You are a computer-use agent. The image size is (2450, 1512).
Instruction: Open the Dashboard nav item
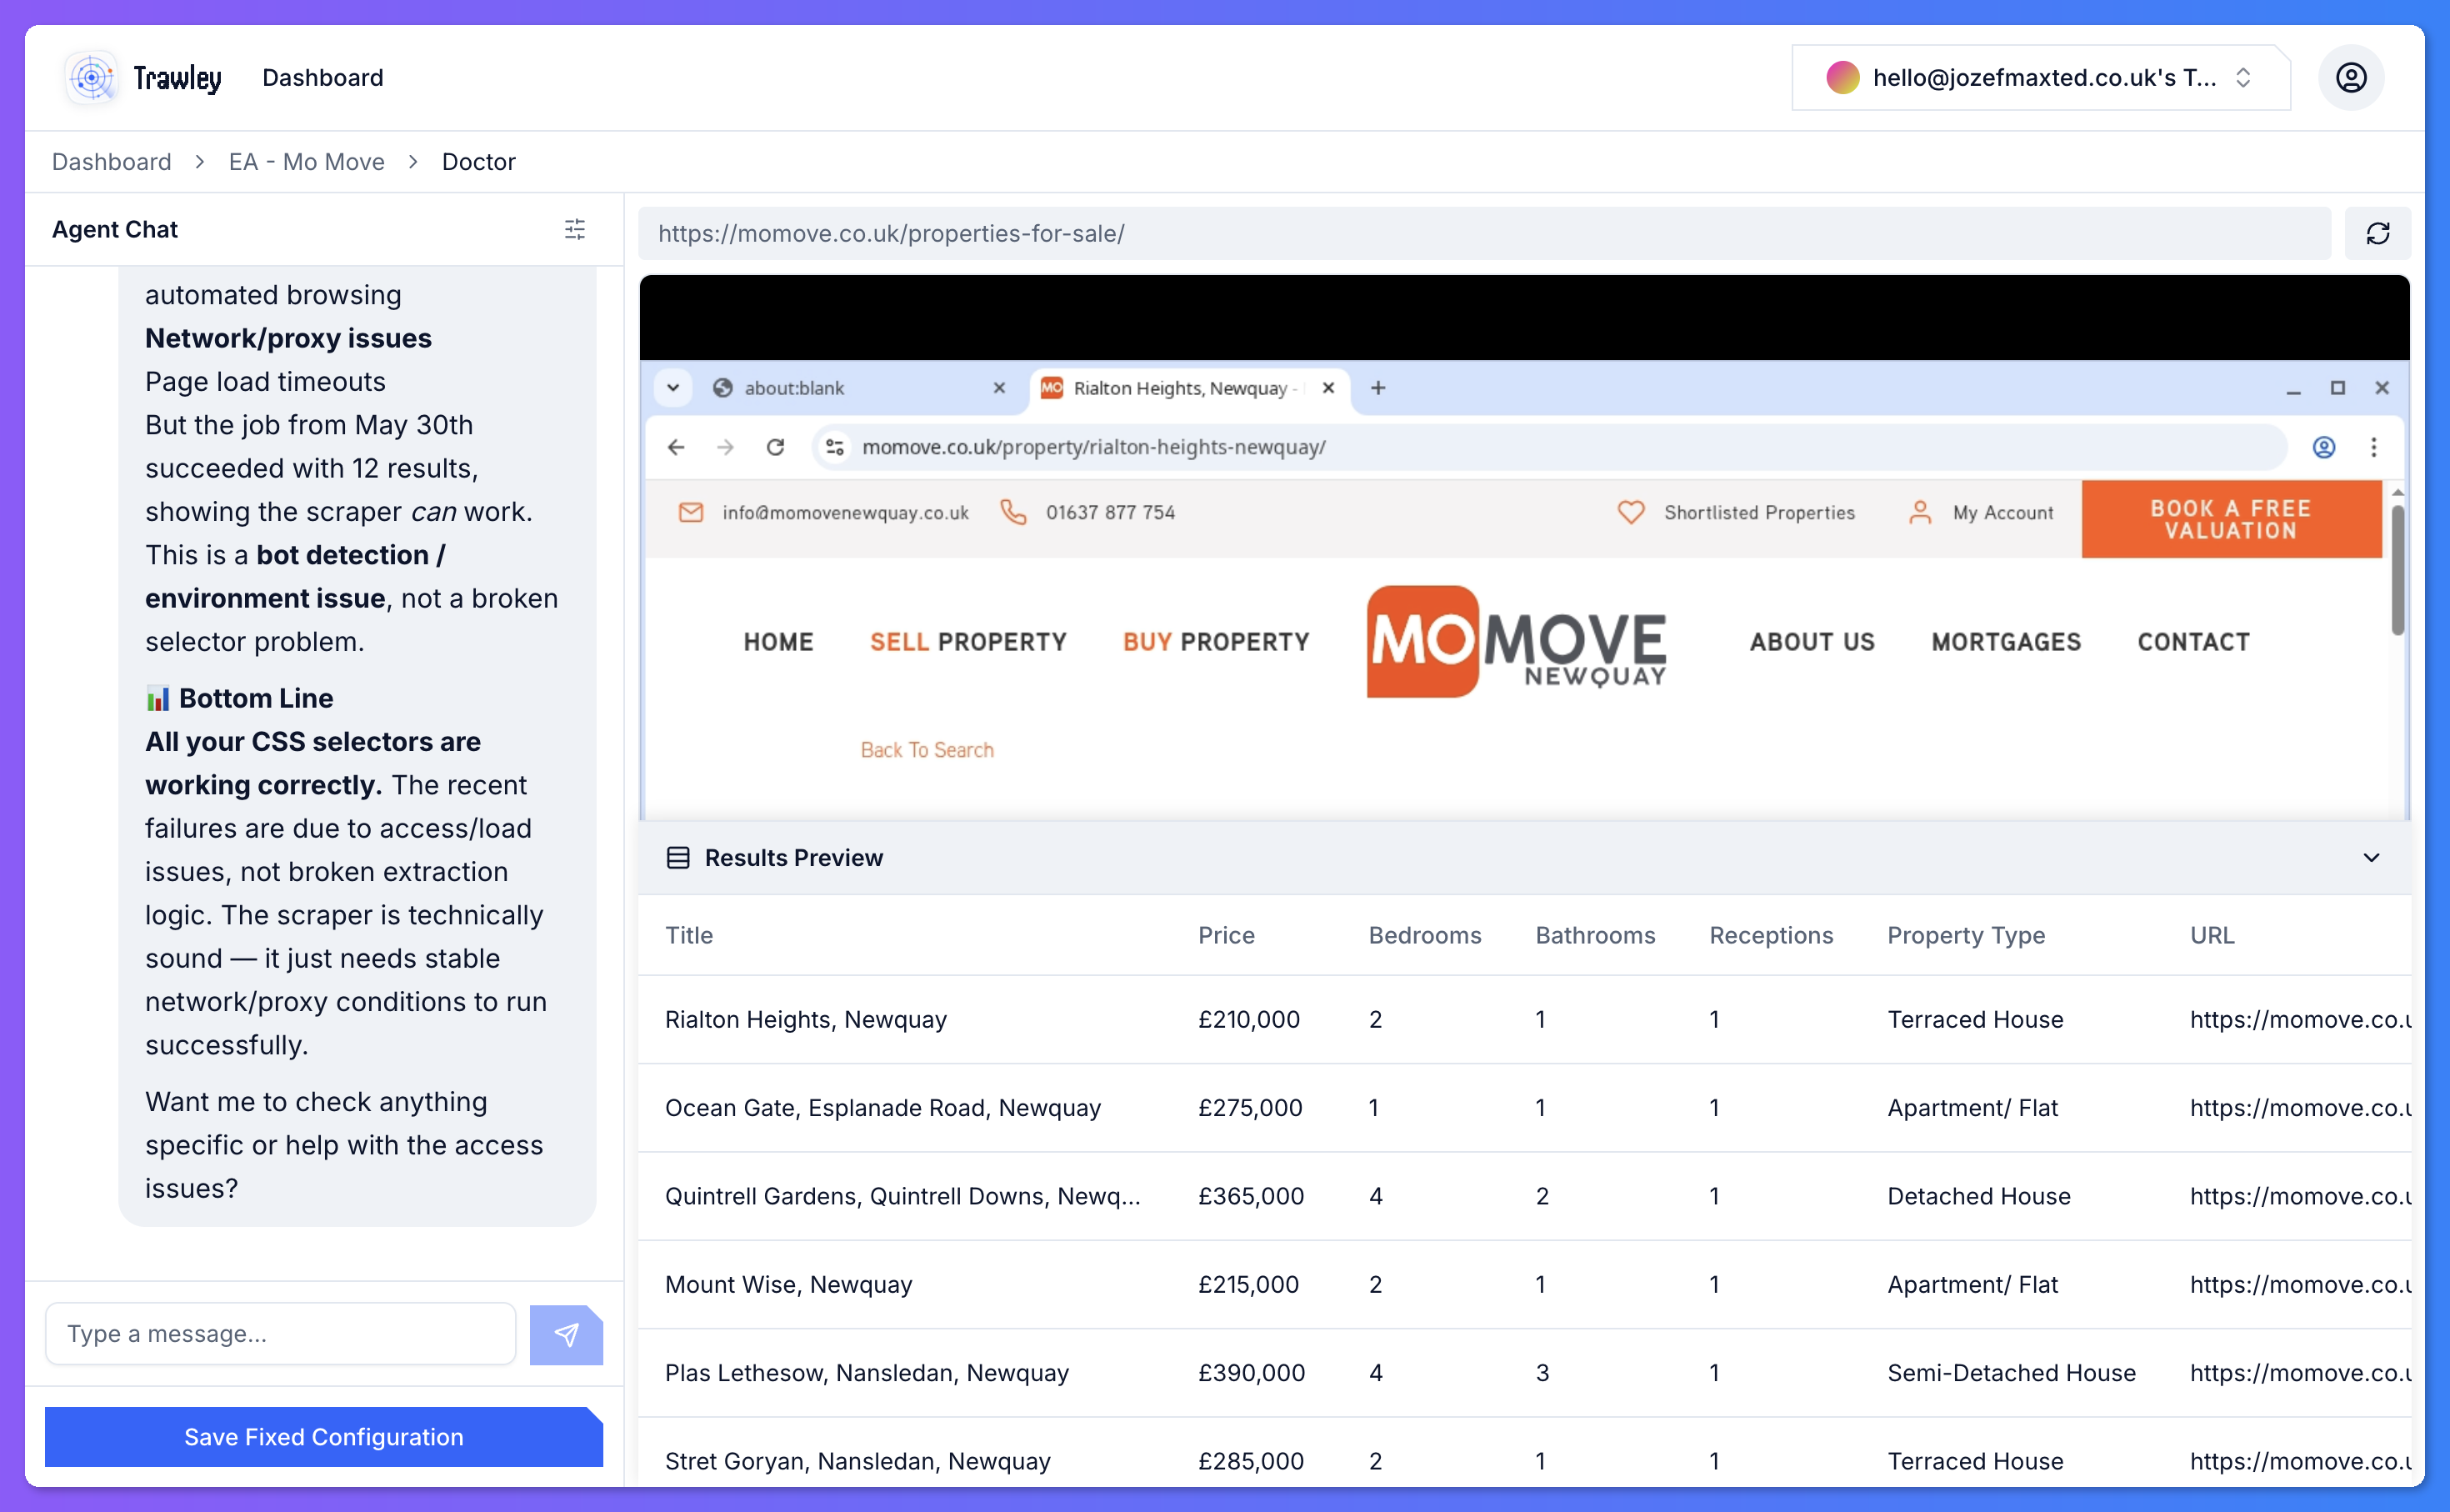[x=322, y=77]
